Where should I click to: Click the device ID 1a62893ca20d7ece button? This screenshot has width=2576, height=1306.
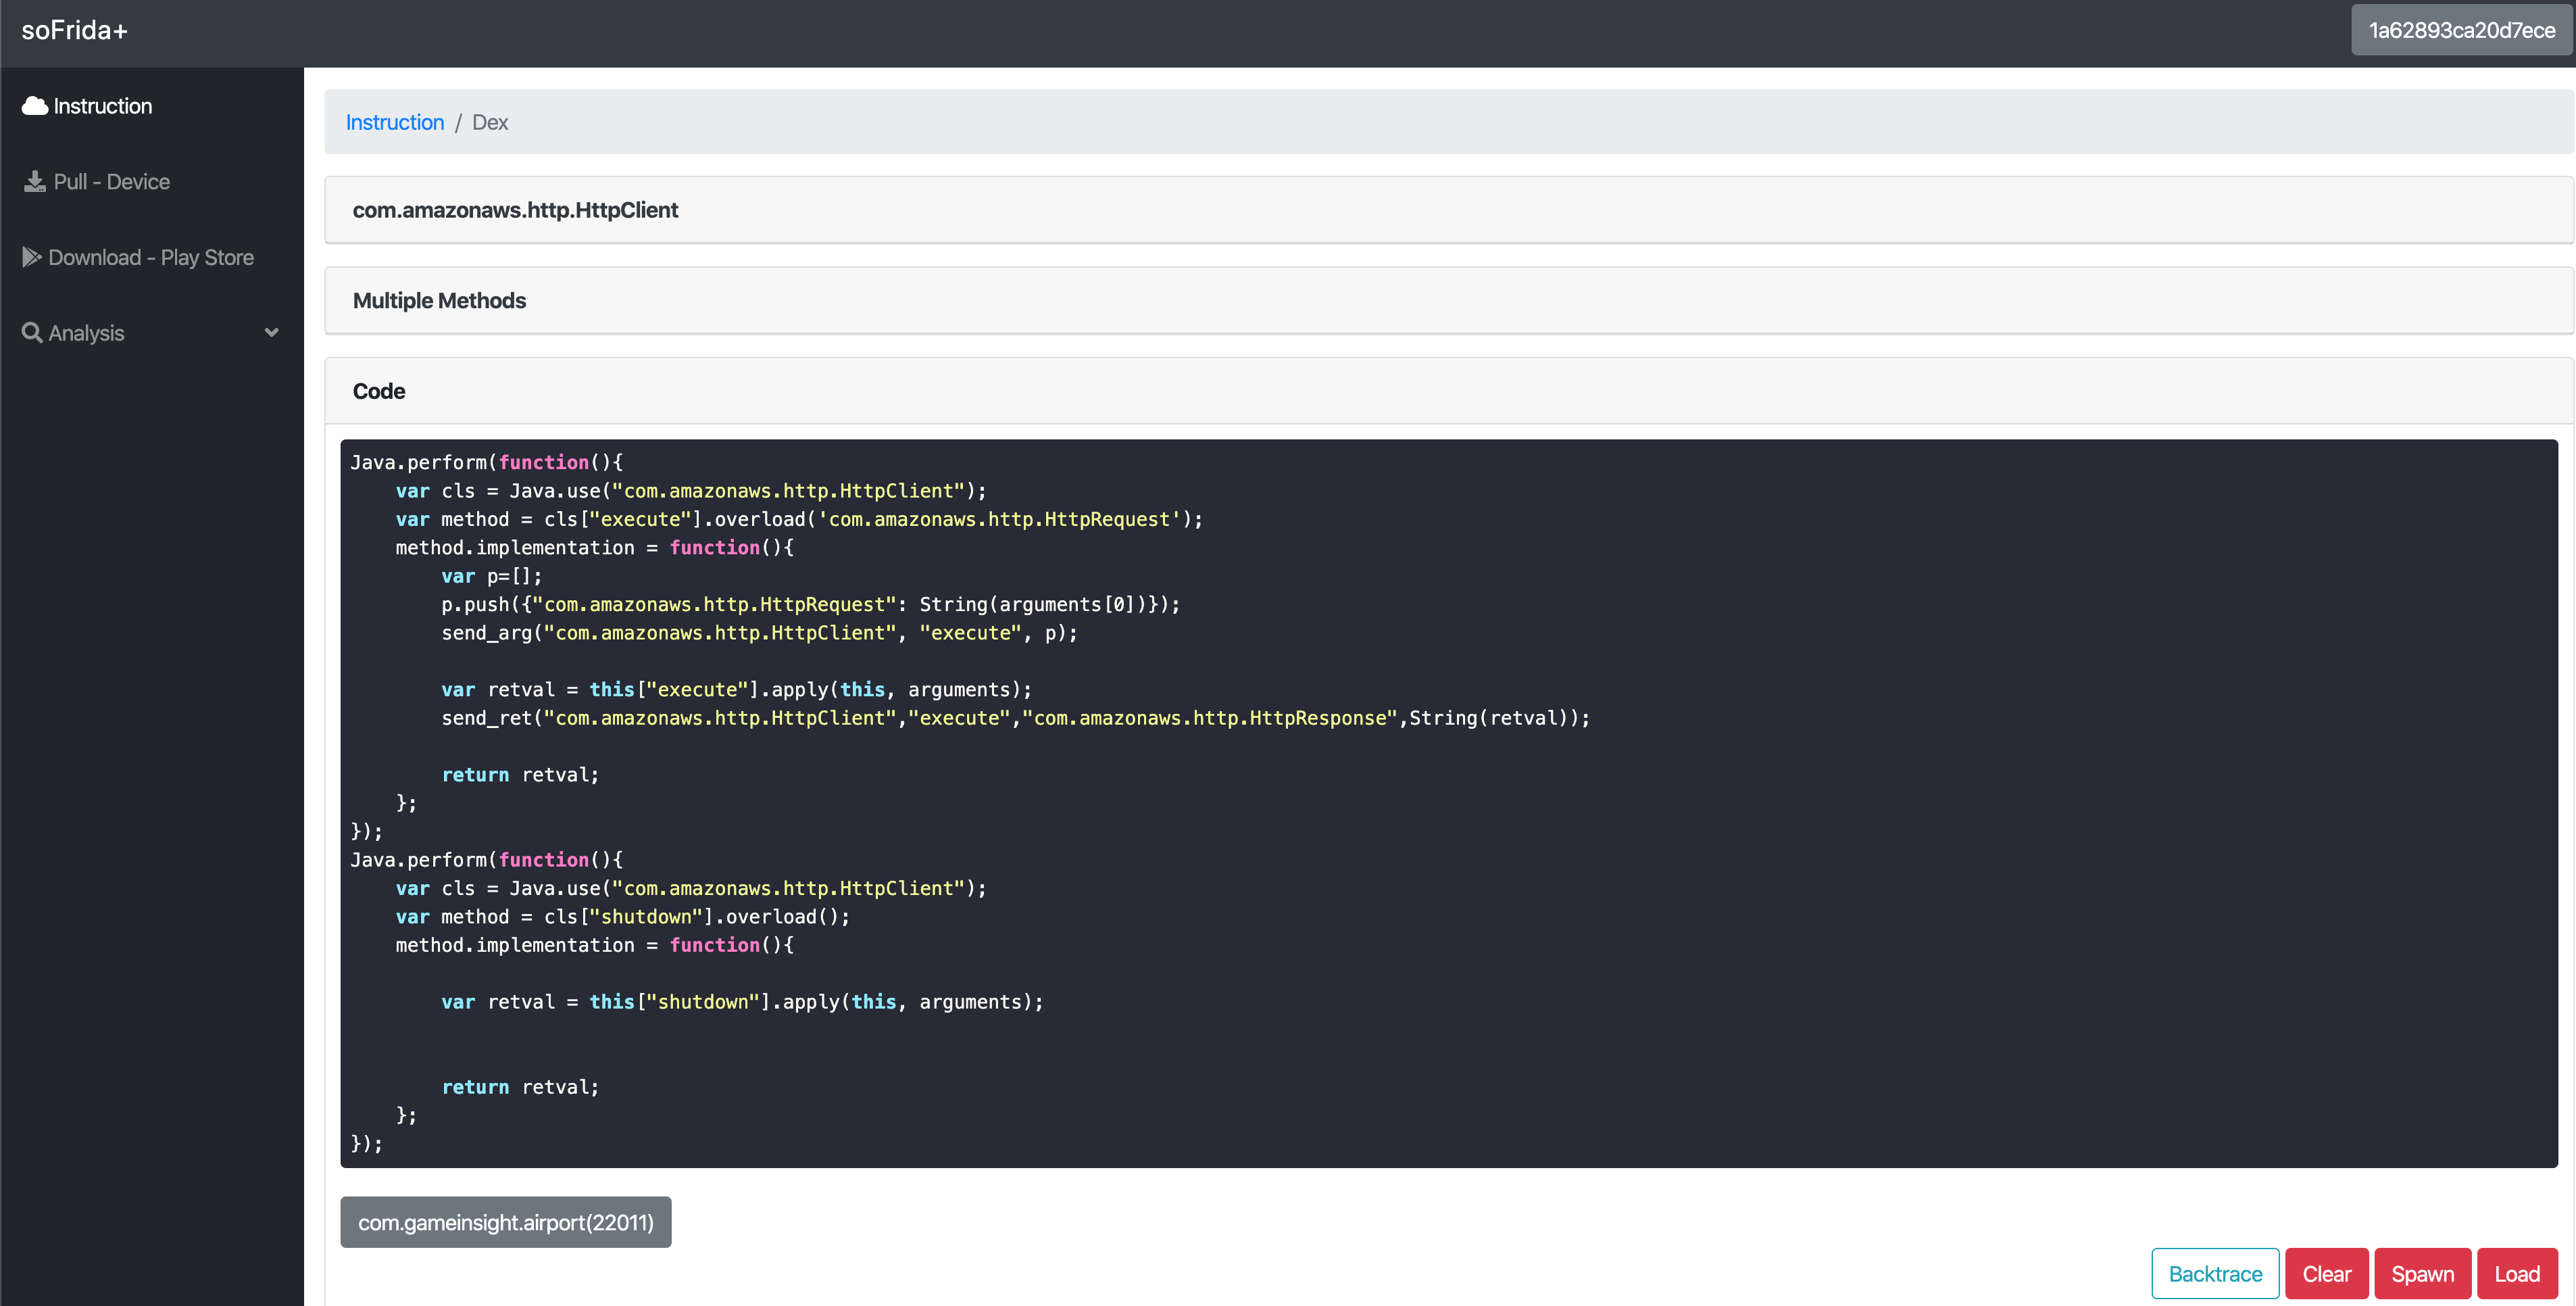(2461, 30)
